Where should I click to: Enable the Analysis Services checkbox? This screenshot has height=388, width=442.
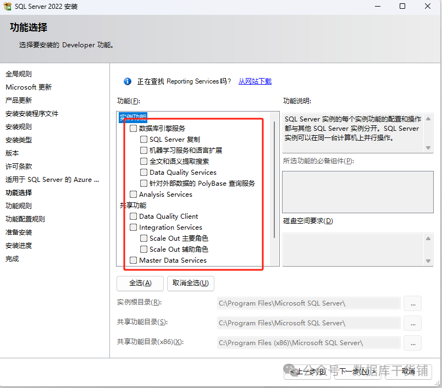tap(134, 195)
